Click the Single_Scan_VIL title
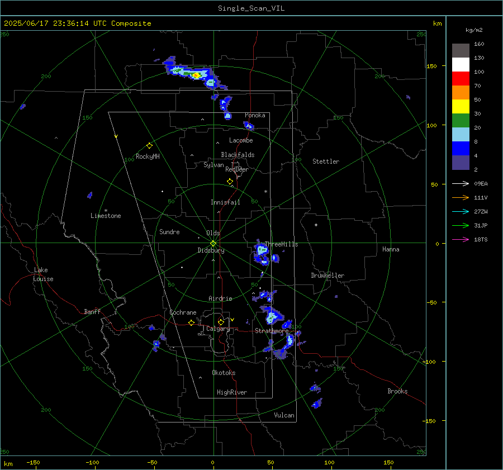The height and width of the screenshot is (470, 503). [251, 8]
